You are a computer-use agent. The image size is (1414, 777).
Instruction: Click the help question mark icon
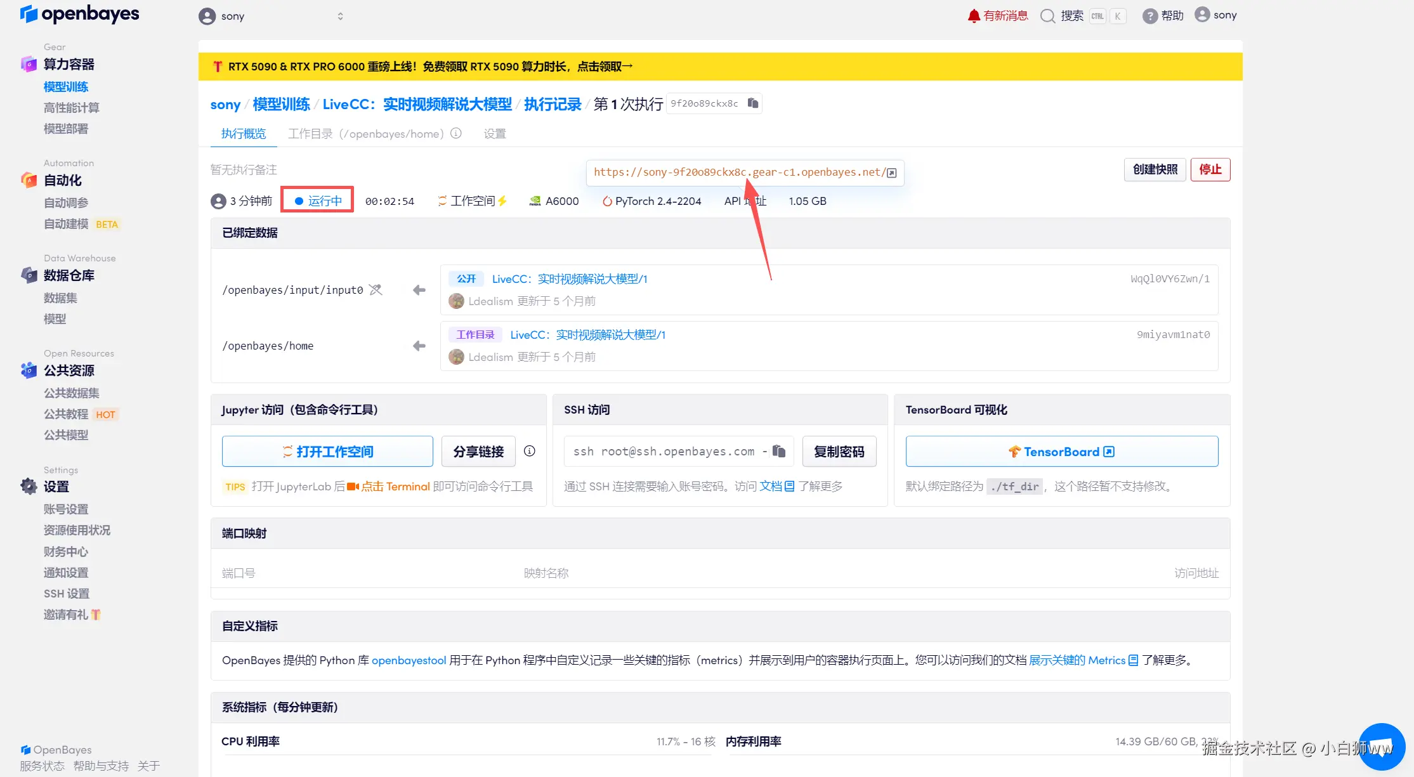click(x=1149, y=16)
